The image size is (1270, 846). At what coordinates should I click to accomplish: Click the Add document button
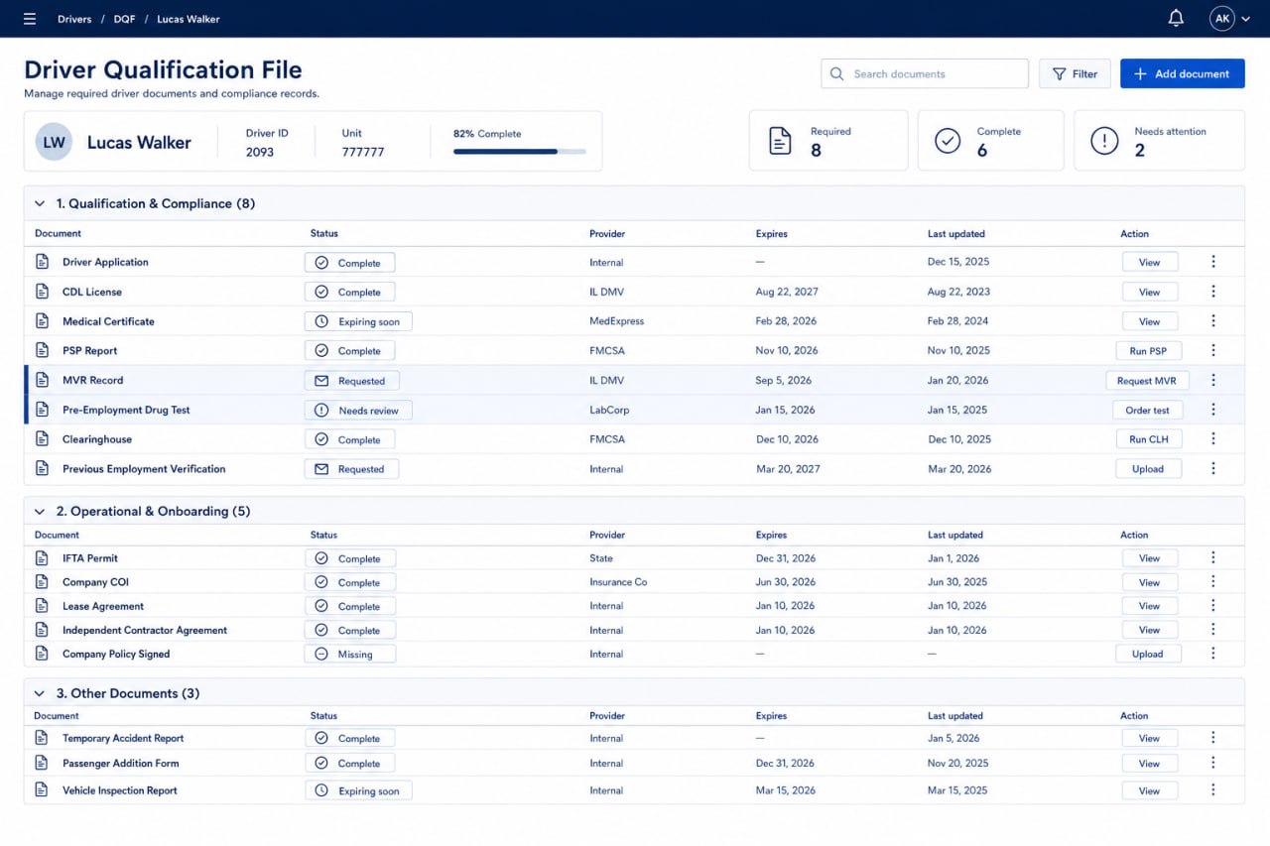point(1183,73)
